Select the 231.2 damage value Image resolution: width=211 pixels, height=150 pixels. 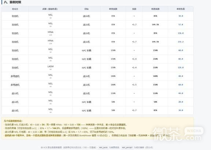coord(181,42)
